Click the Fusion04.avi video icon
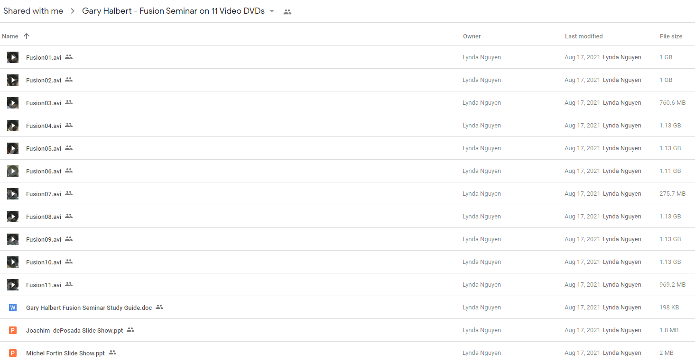This screenshot has height=362, width=695. [13, 126]
